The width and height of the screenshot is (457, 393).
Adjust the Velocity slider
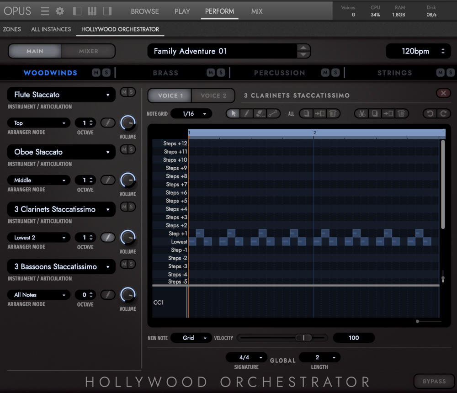coord(303,338)
